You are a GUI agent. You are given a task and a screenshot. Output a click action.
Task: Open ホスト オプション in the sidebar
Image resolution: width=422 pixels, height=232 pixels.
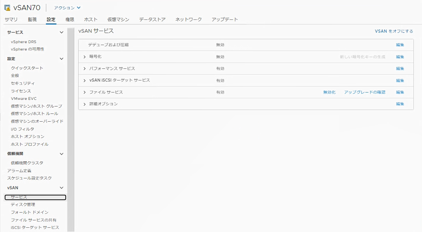28,136
